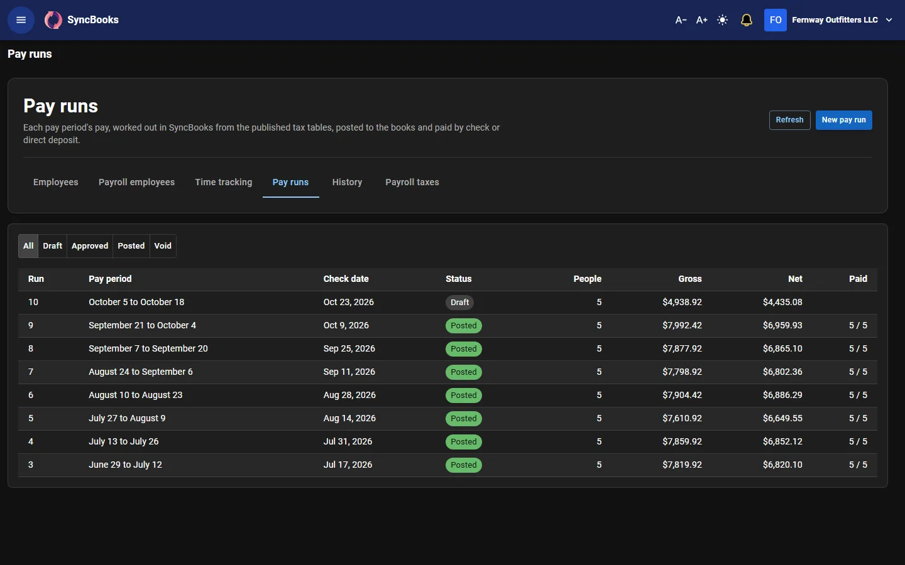
Task: Switch to the Employees tab
Action: coord(56,182)
